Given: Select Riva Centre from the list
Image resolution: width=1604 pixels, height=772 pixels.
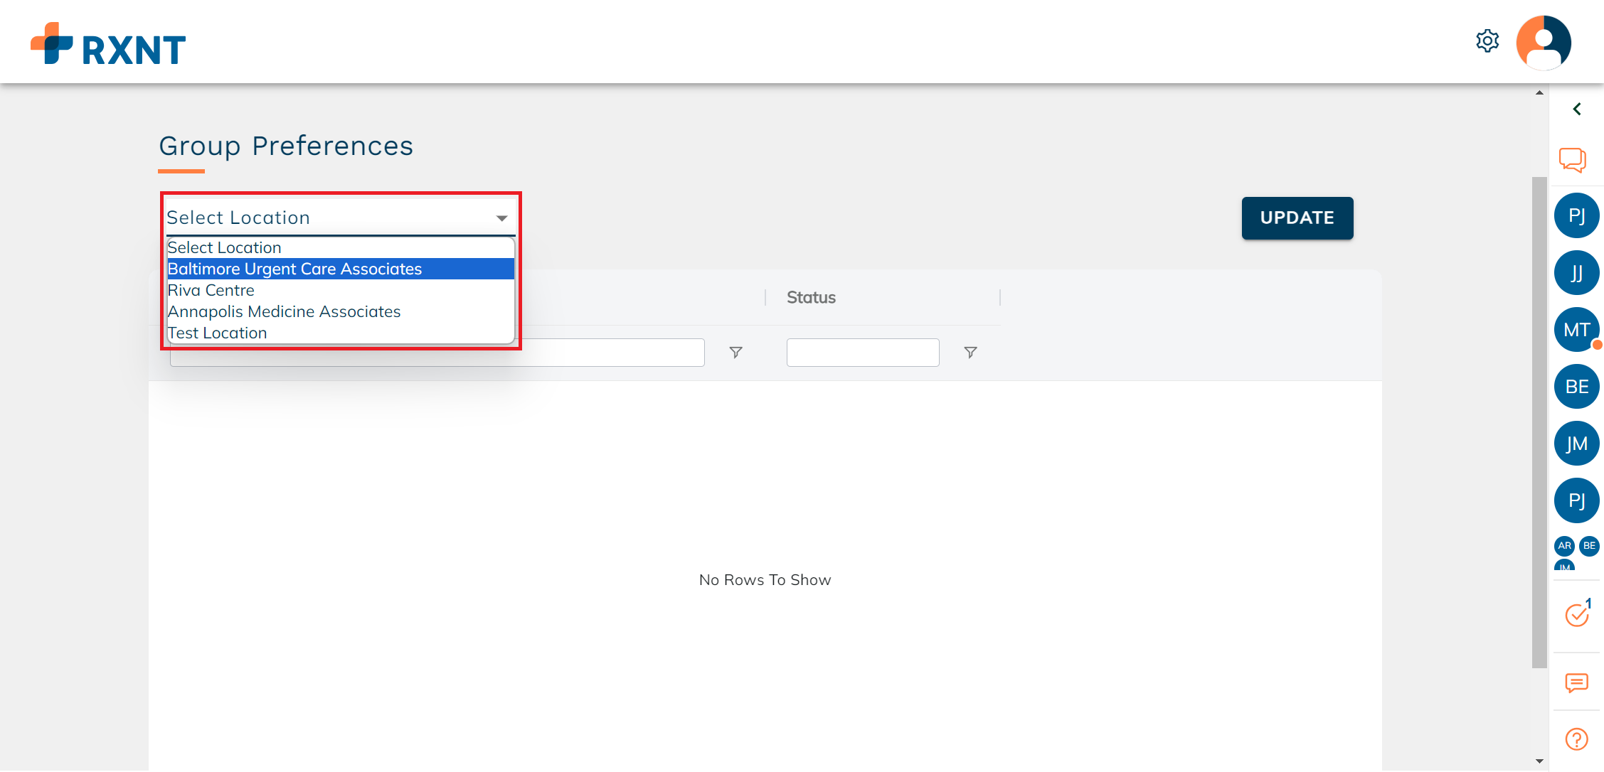Looking at the screenshot, I should (x=341, y=290).
